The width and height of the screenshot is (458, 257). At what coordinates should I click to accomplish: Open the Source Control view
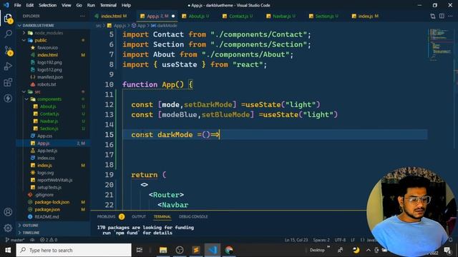point(8,51)
